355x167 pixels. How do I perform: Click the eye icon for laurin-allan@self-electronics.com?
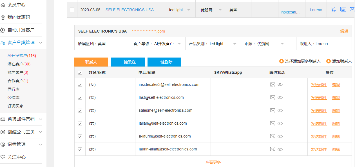coord(280,149)
